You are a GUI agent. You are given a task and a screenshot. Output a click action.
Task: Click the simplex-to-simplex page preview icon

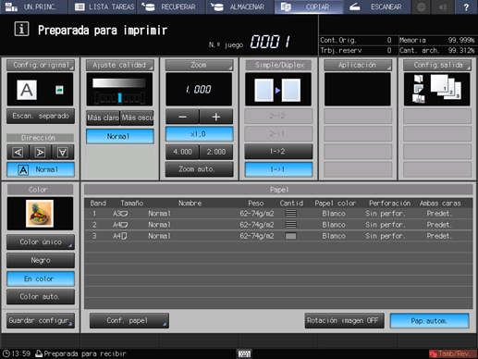(278, 90)
